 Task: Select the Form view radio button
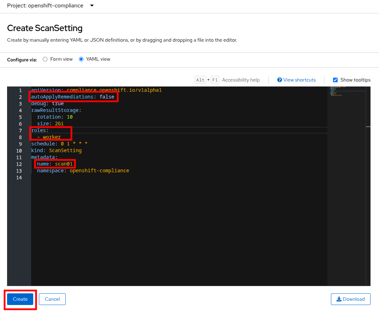(45, 59)
